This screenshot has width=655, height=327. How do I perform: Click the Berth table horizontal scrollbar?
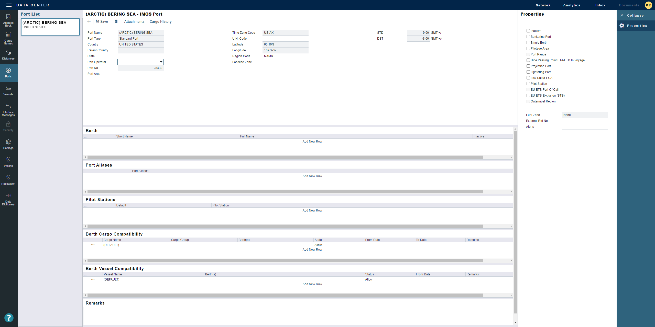click(285, 157)
